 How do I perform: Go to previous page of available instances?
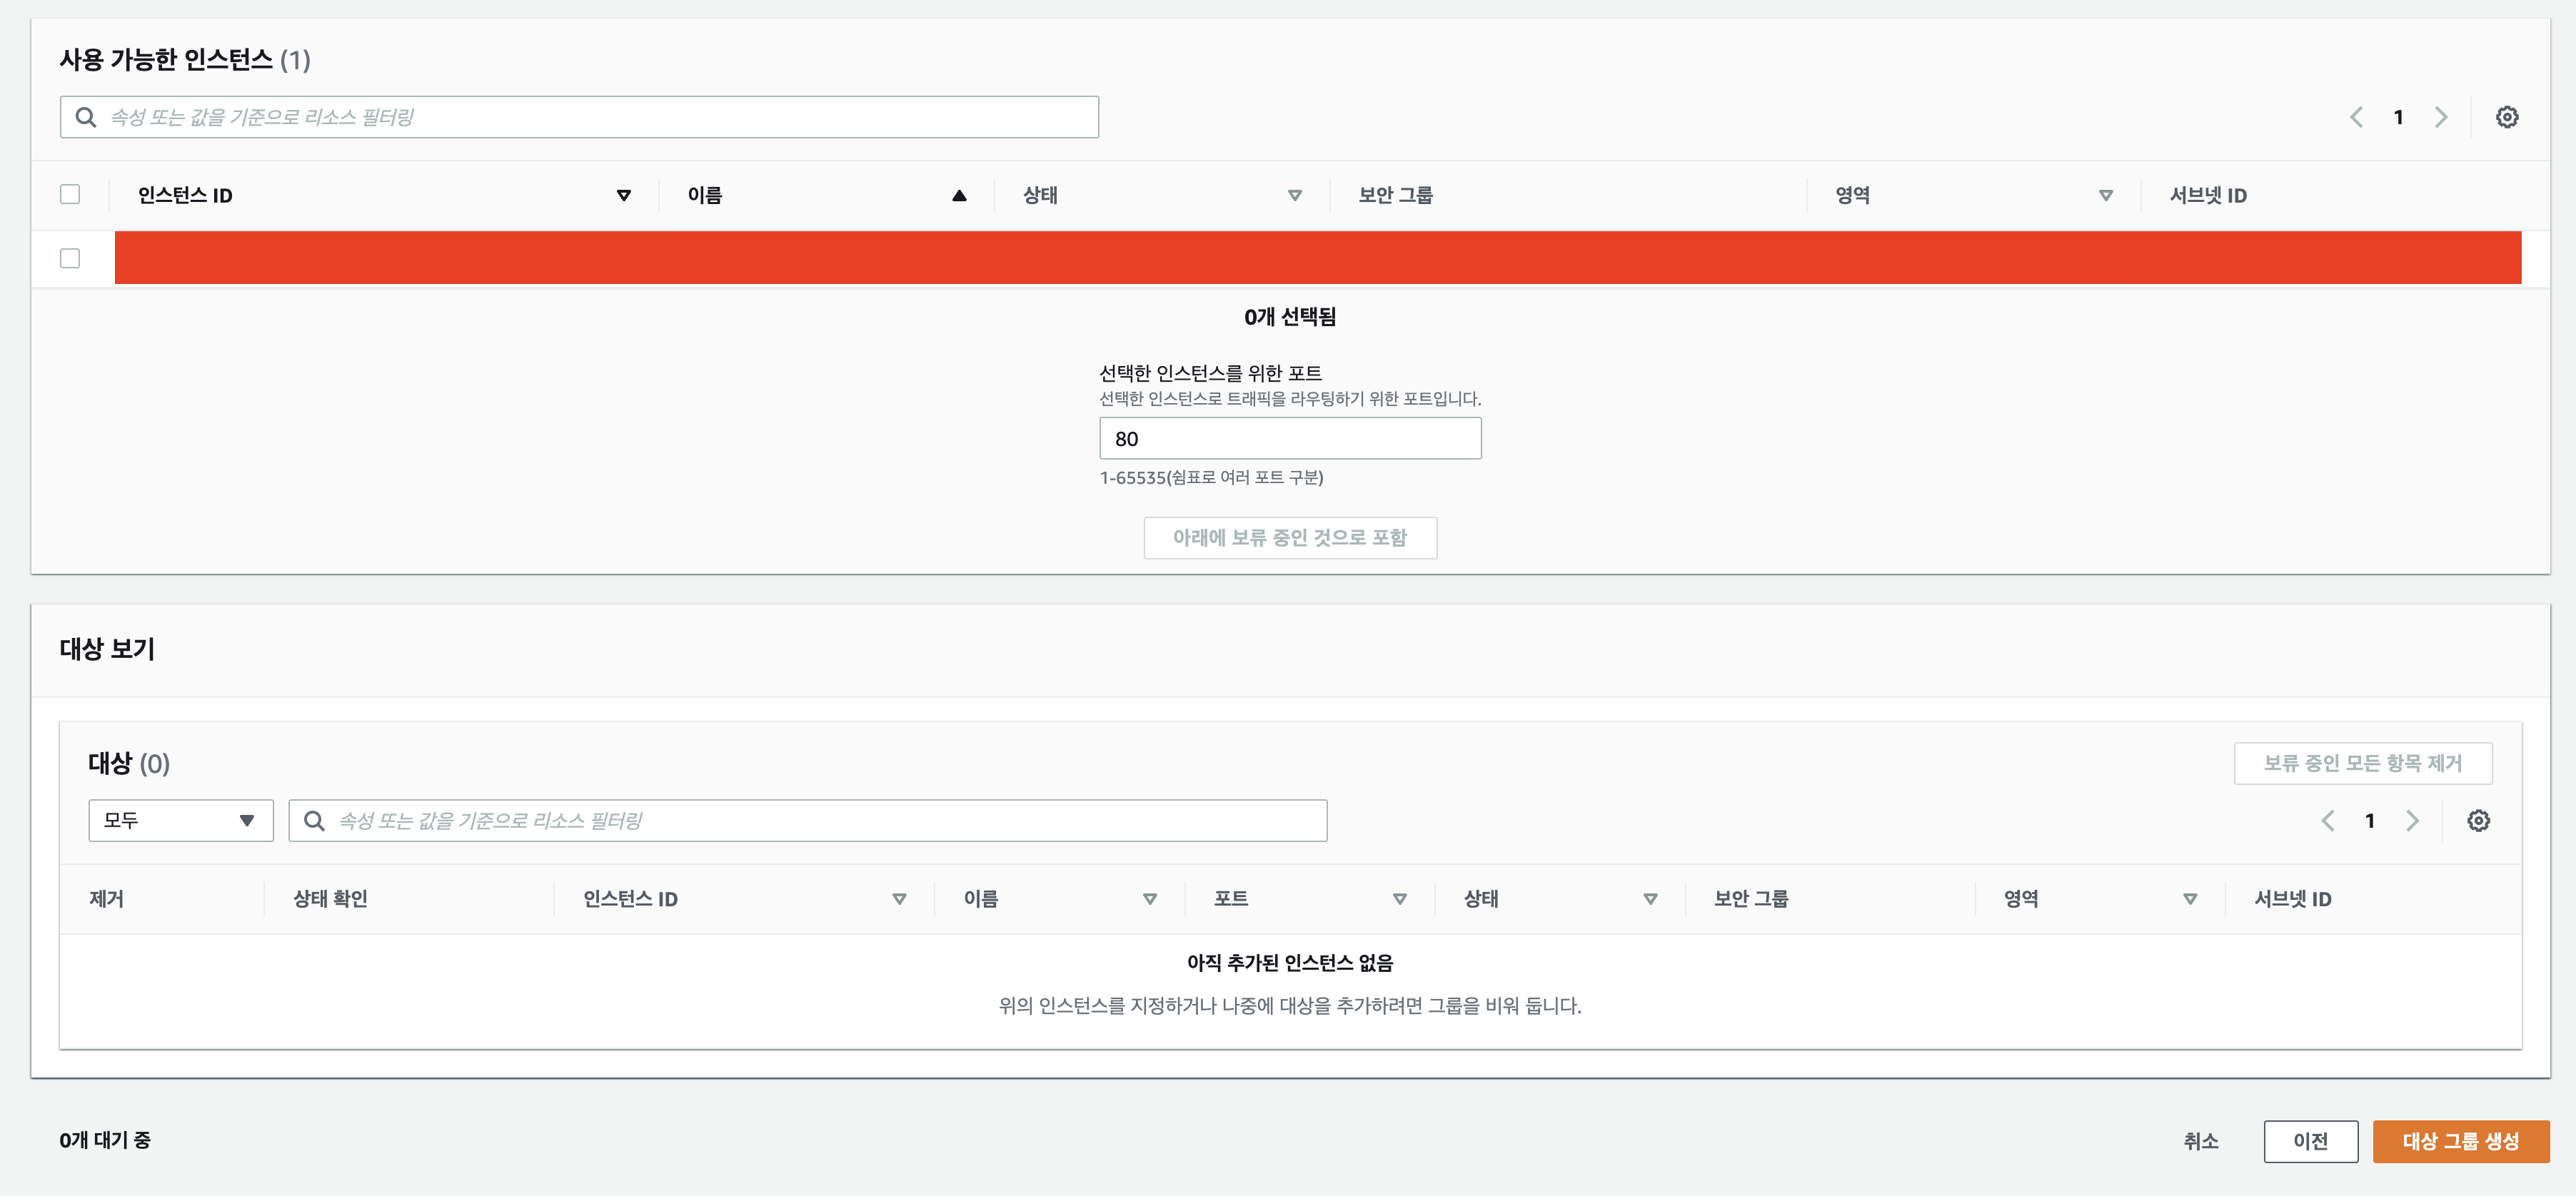(2356, 117)
